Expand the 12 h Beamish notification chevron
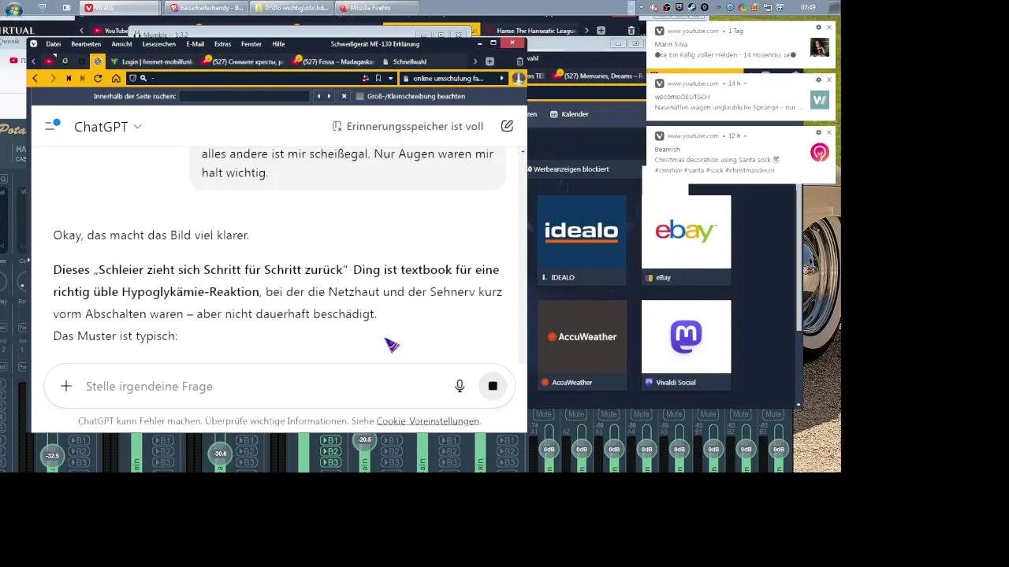The height and width of the screenshot is (567, 1009). tap(746, 135)
